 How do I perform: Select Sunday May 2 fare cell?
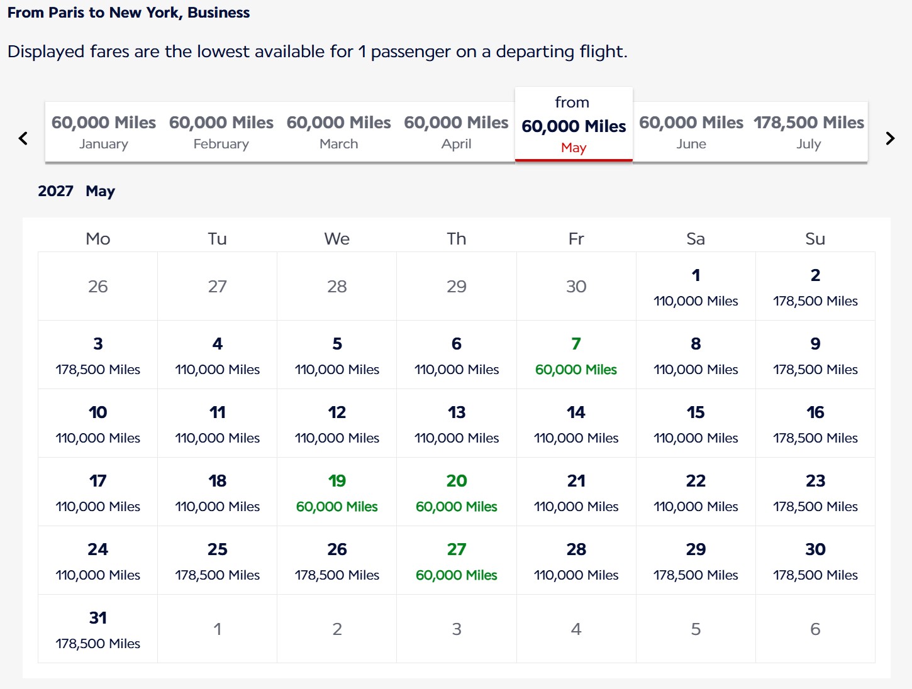click(815, 287)
